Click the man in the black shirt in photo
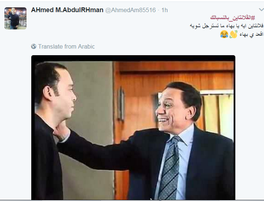 (x=53, y=131)
